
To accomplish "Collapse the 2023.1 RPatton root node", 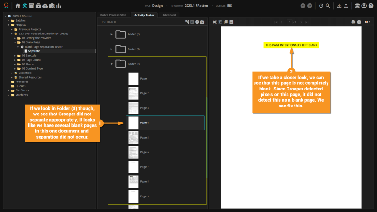I will (x=6, y=16).
